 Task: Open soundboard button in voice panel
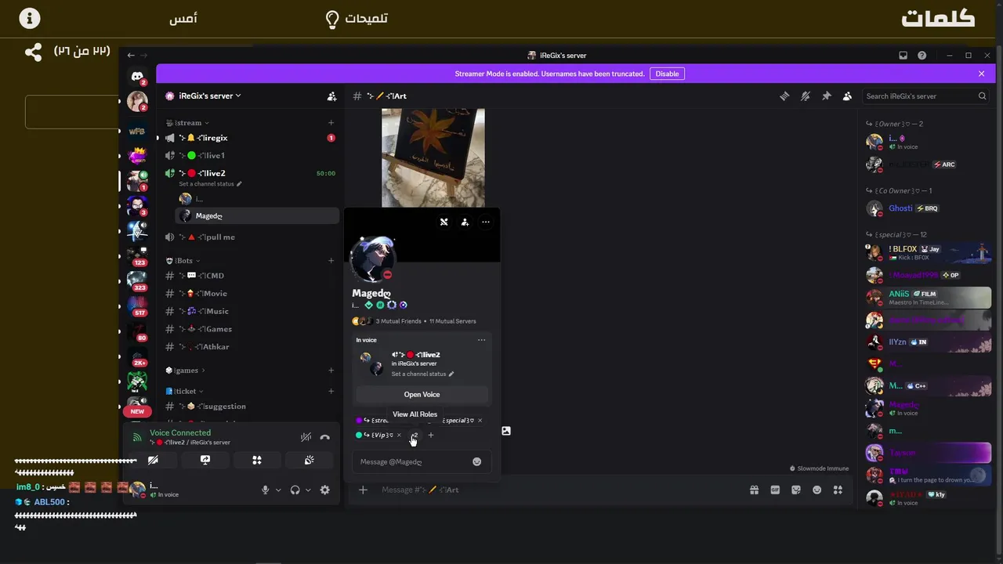pos(309,461)
